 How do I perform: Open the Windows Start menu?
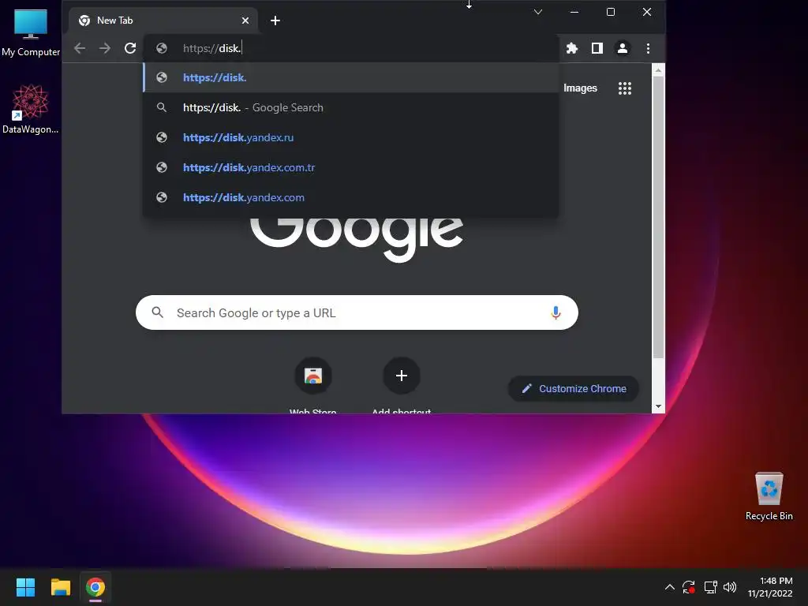click(x=26, y=587)
